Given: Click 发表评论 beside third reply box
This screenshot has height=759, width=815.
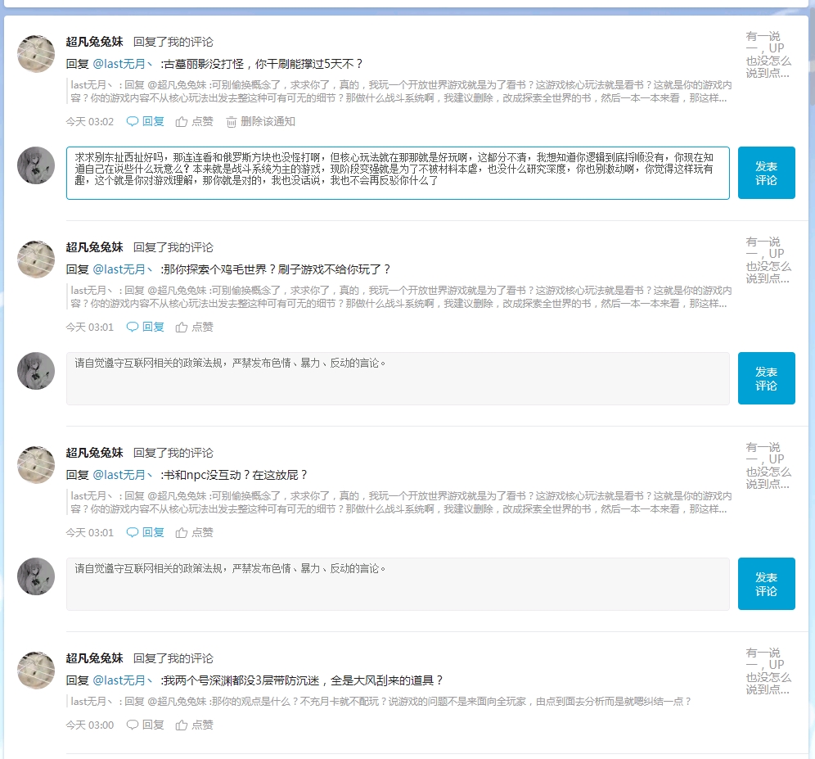Looking at the screenshot, I should (x=766, y=584).
